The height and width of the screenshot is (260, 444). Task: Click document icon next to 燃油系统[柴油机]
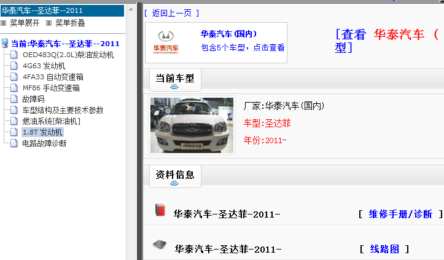click(x=14, y=121)
